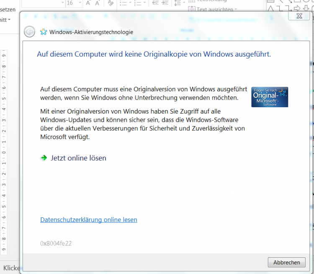Click the Jetzt online lösen link
Viewport: 314px width, 274px height.
78,158
